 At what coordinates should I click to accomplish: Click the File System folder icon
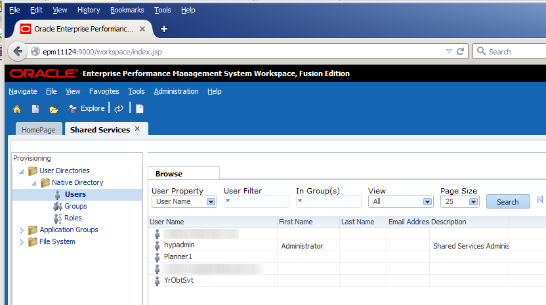tap(33, 242)
